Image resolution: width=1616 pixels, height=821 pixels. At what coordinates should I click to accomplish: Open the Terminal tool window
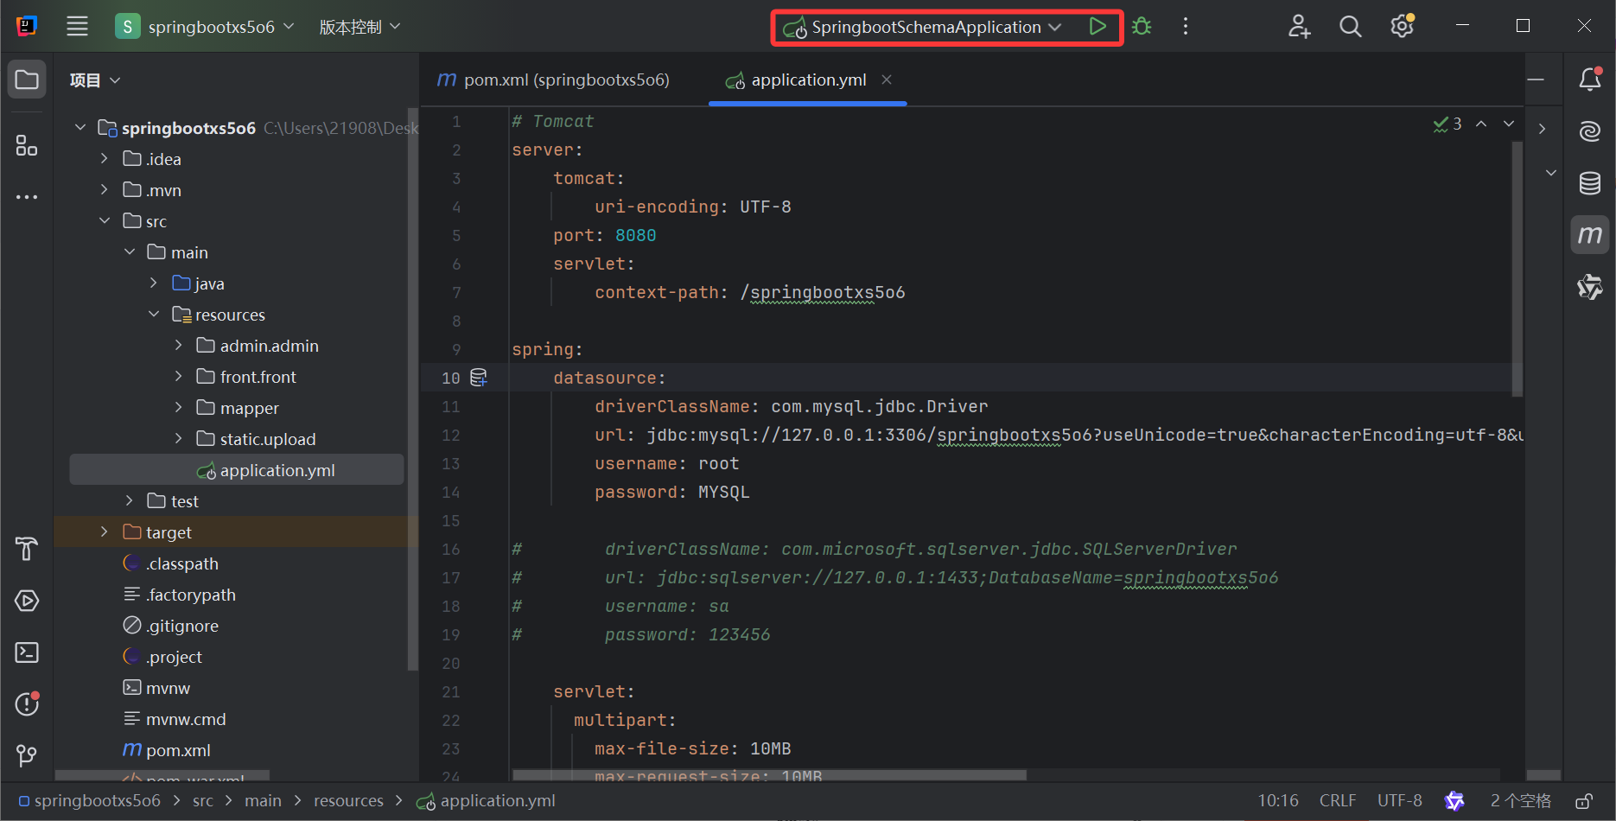point(27,652)
